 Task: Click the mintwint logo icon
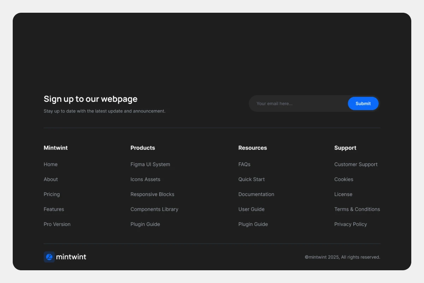pos(49,257)
